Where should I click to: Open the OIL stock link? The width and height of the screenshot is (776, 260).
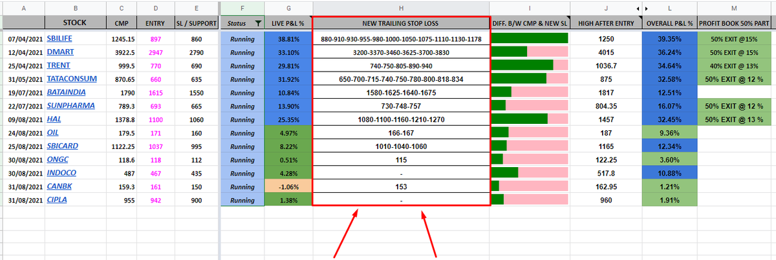[x=54, y=132]
